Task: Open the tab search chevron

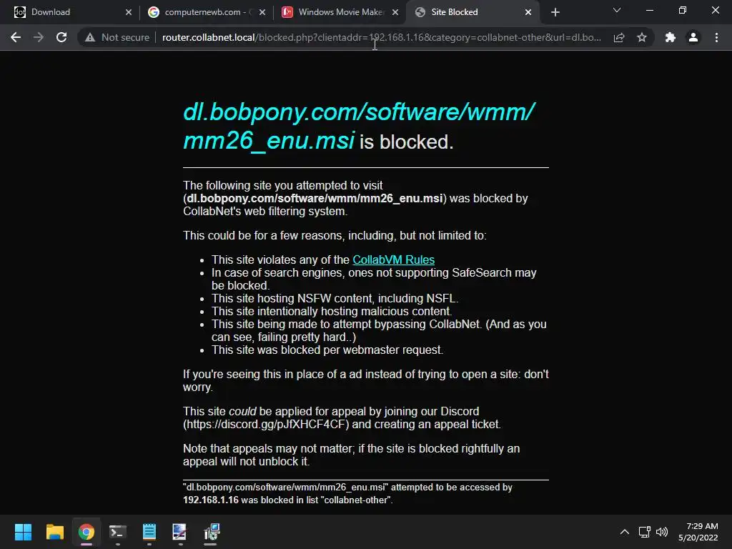Action: click(617, 10)
